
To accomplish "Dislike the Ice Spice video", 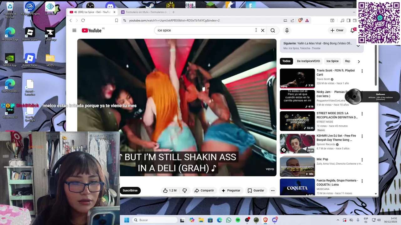I will coord(185,190).
